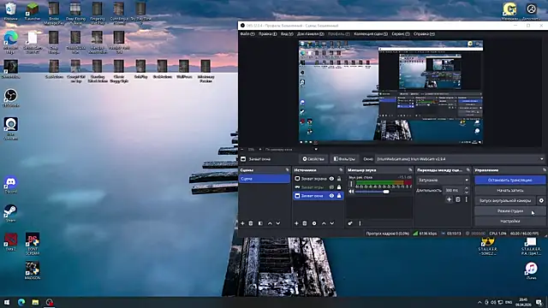Undock the Audio Mixer panel header icon

410,170
